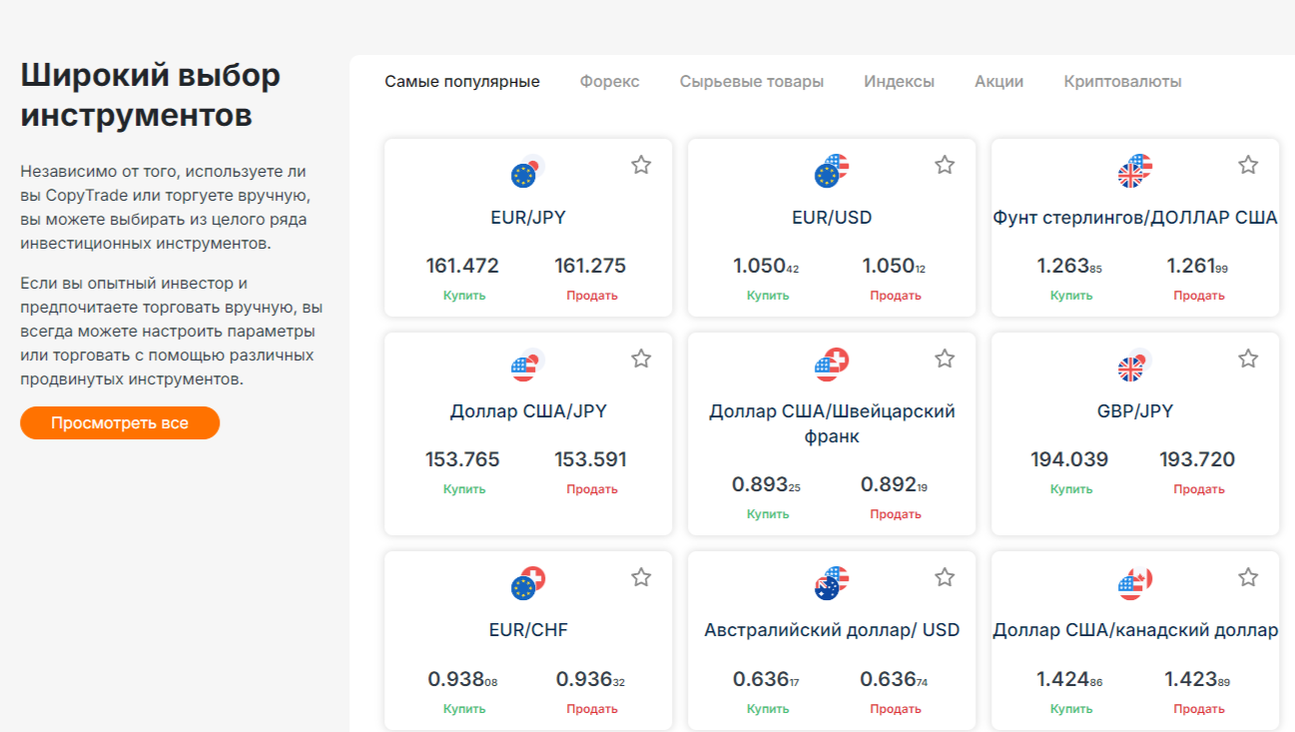Switch to the Криптовалюты tab
The height and width of the screenshot is (732, 1295).
coord(1123,82)
